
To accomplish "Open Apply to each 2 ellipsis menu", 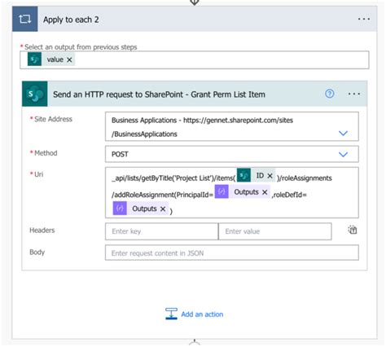I will 363,19.
